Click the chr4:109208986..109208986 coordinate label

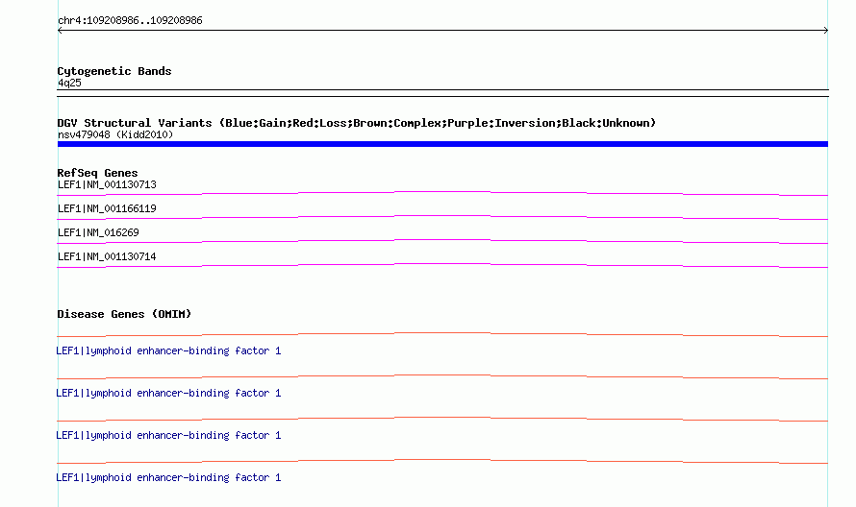[x=130, y=20]
